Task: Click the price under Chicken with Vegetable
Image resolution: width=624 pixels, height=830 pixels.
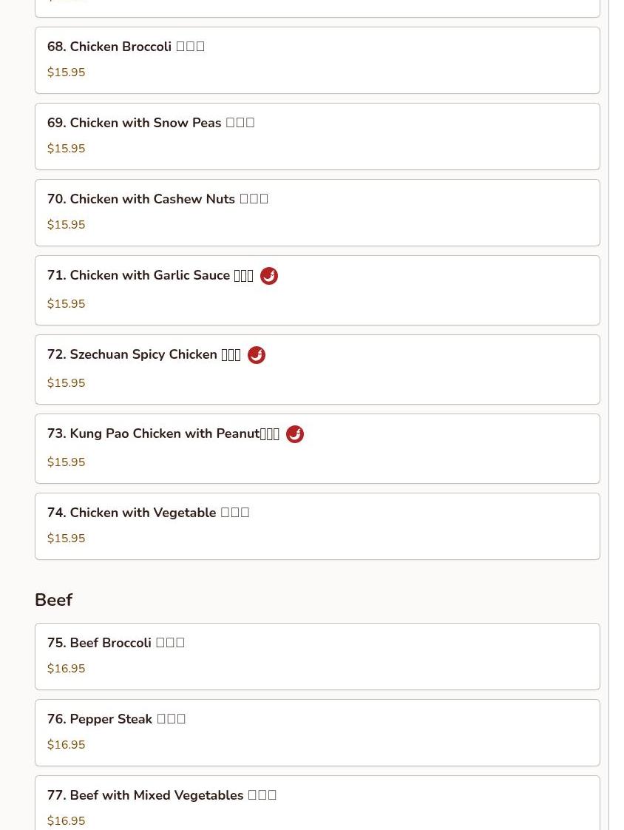Action: pos(66,539)
